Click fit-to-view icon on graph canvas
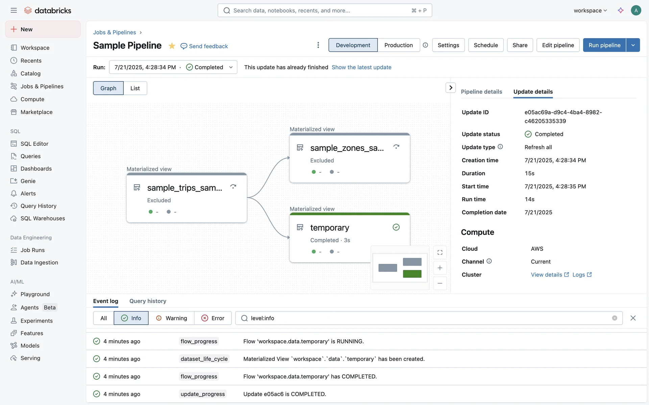 pyautogui.click(x=440, y=252)
